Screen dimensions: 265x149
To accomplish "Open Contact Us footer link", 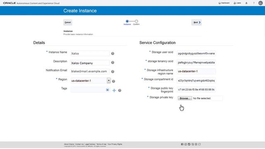I will click(x=79, y=144).
